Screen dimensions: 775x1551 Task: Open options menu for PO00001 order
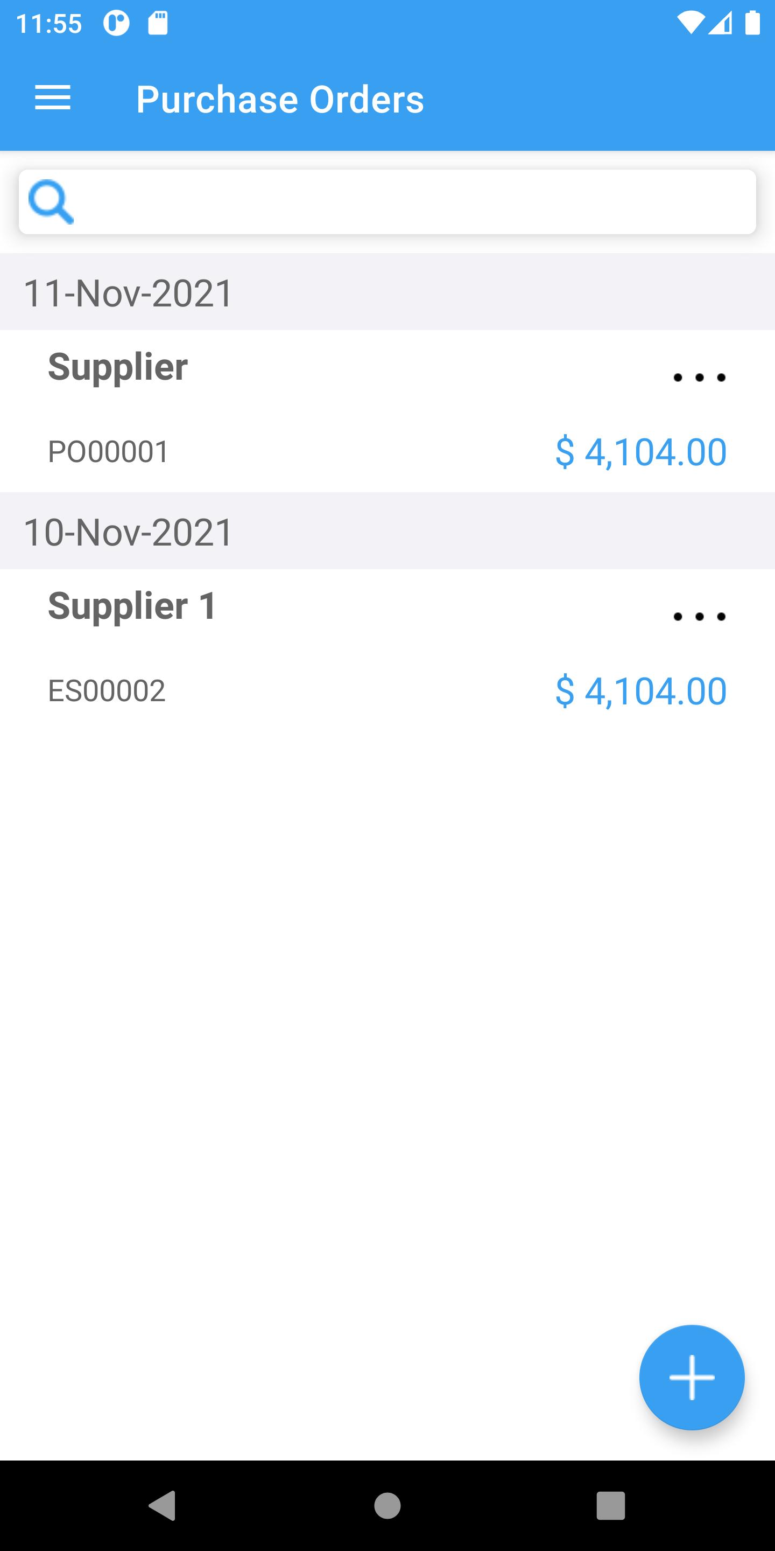tap(699, 378)
